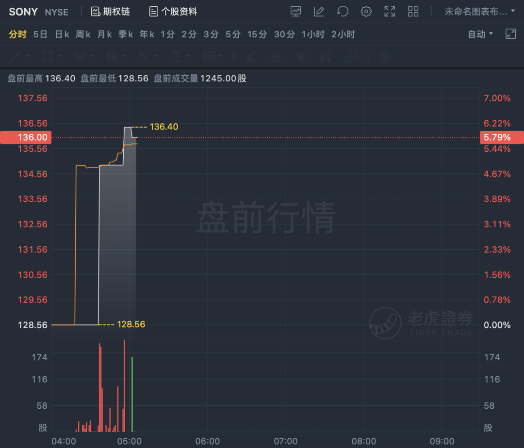Open the 自动 auto scale dropdown
The image size is (524, 448).
480,34
